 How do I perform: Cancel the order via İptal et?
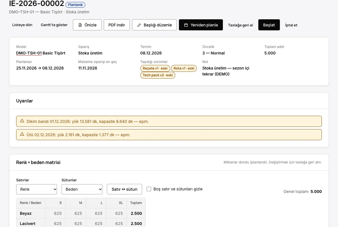point(291,25)
